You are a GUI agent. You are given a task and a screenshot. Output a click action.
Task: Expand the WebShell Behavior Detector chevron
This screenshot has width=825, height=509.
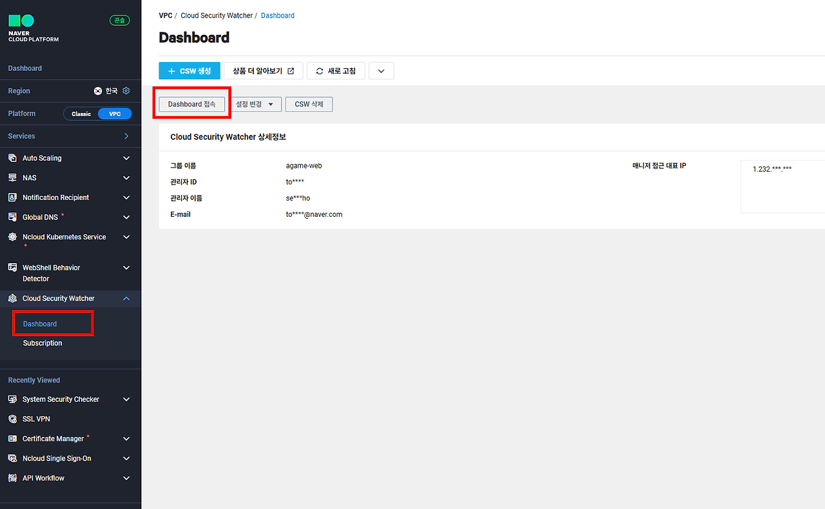point(126,268)
